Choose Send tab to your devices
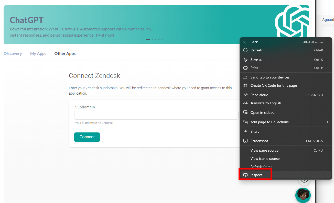The height and width of the screenshot is (203, 334). point(270,77)
